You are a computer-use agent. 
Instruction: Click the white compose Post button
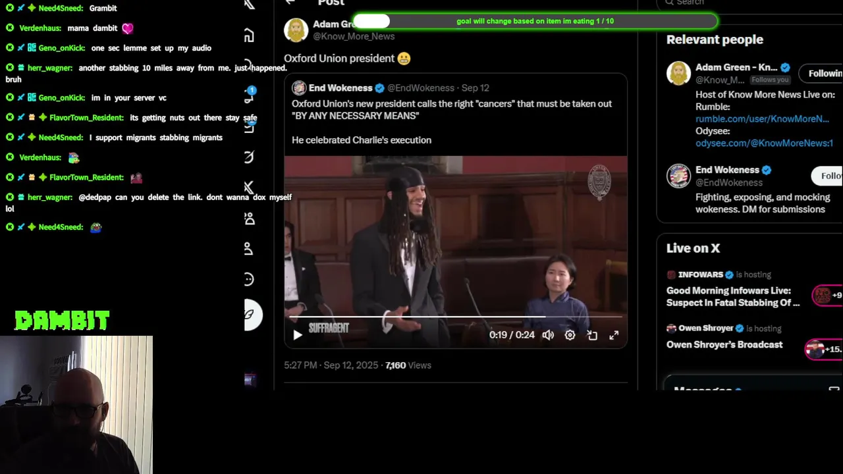pos(253,315)
